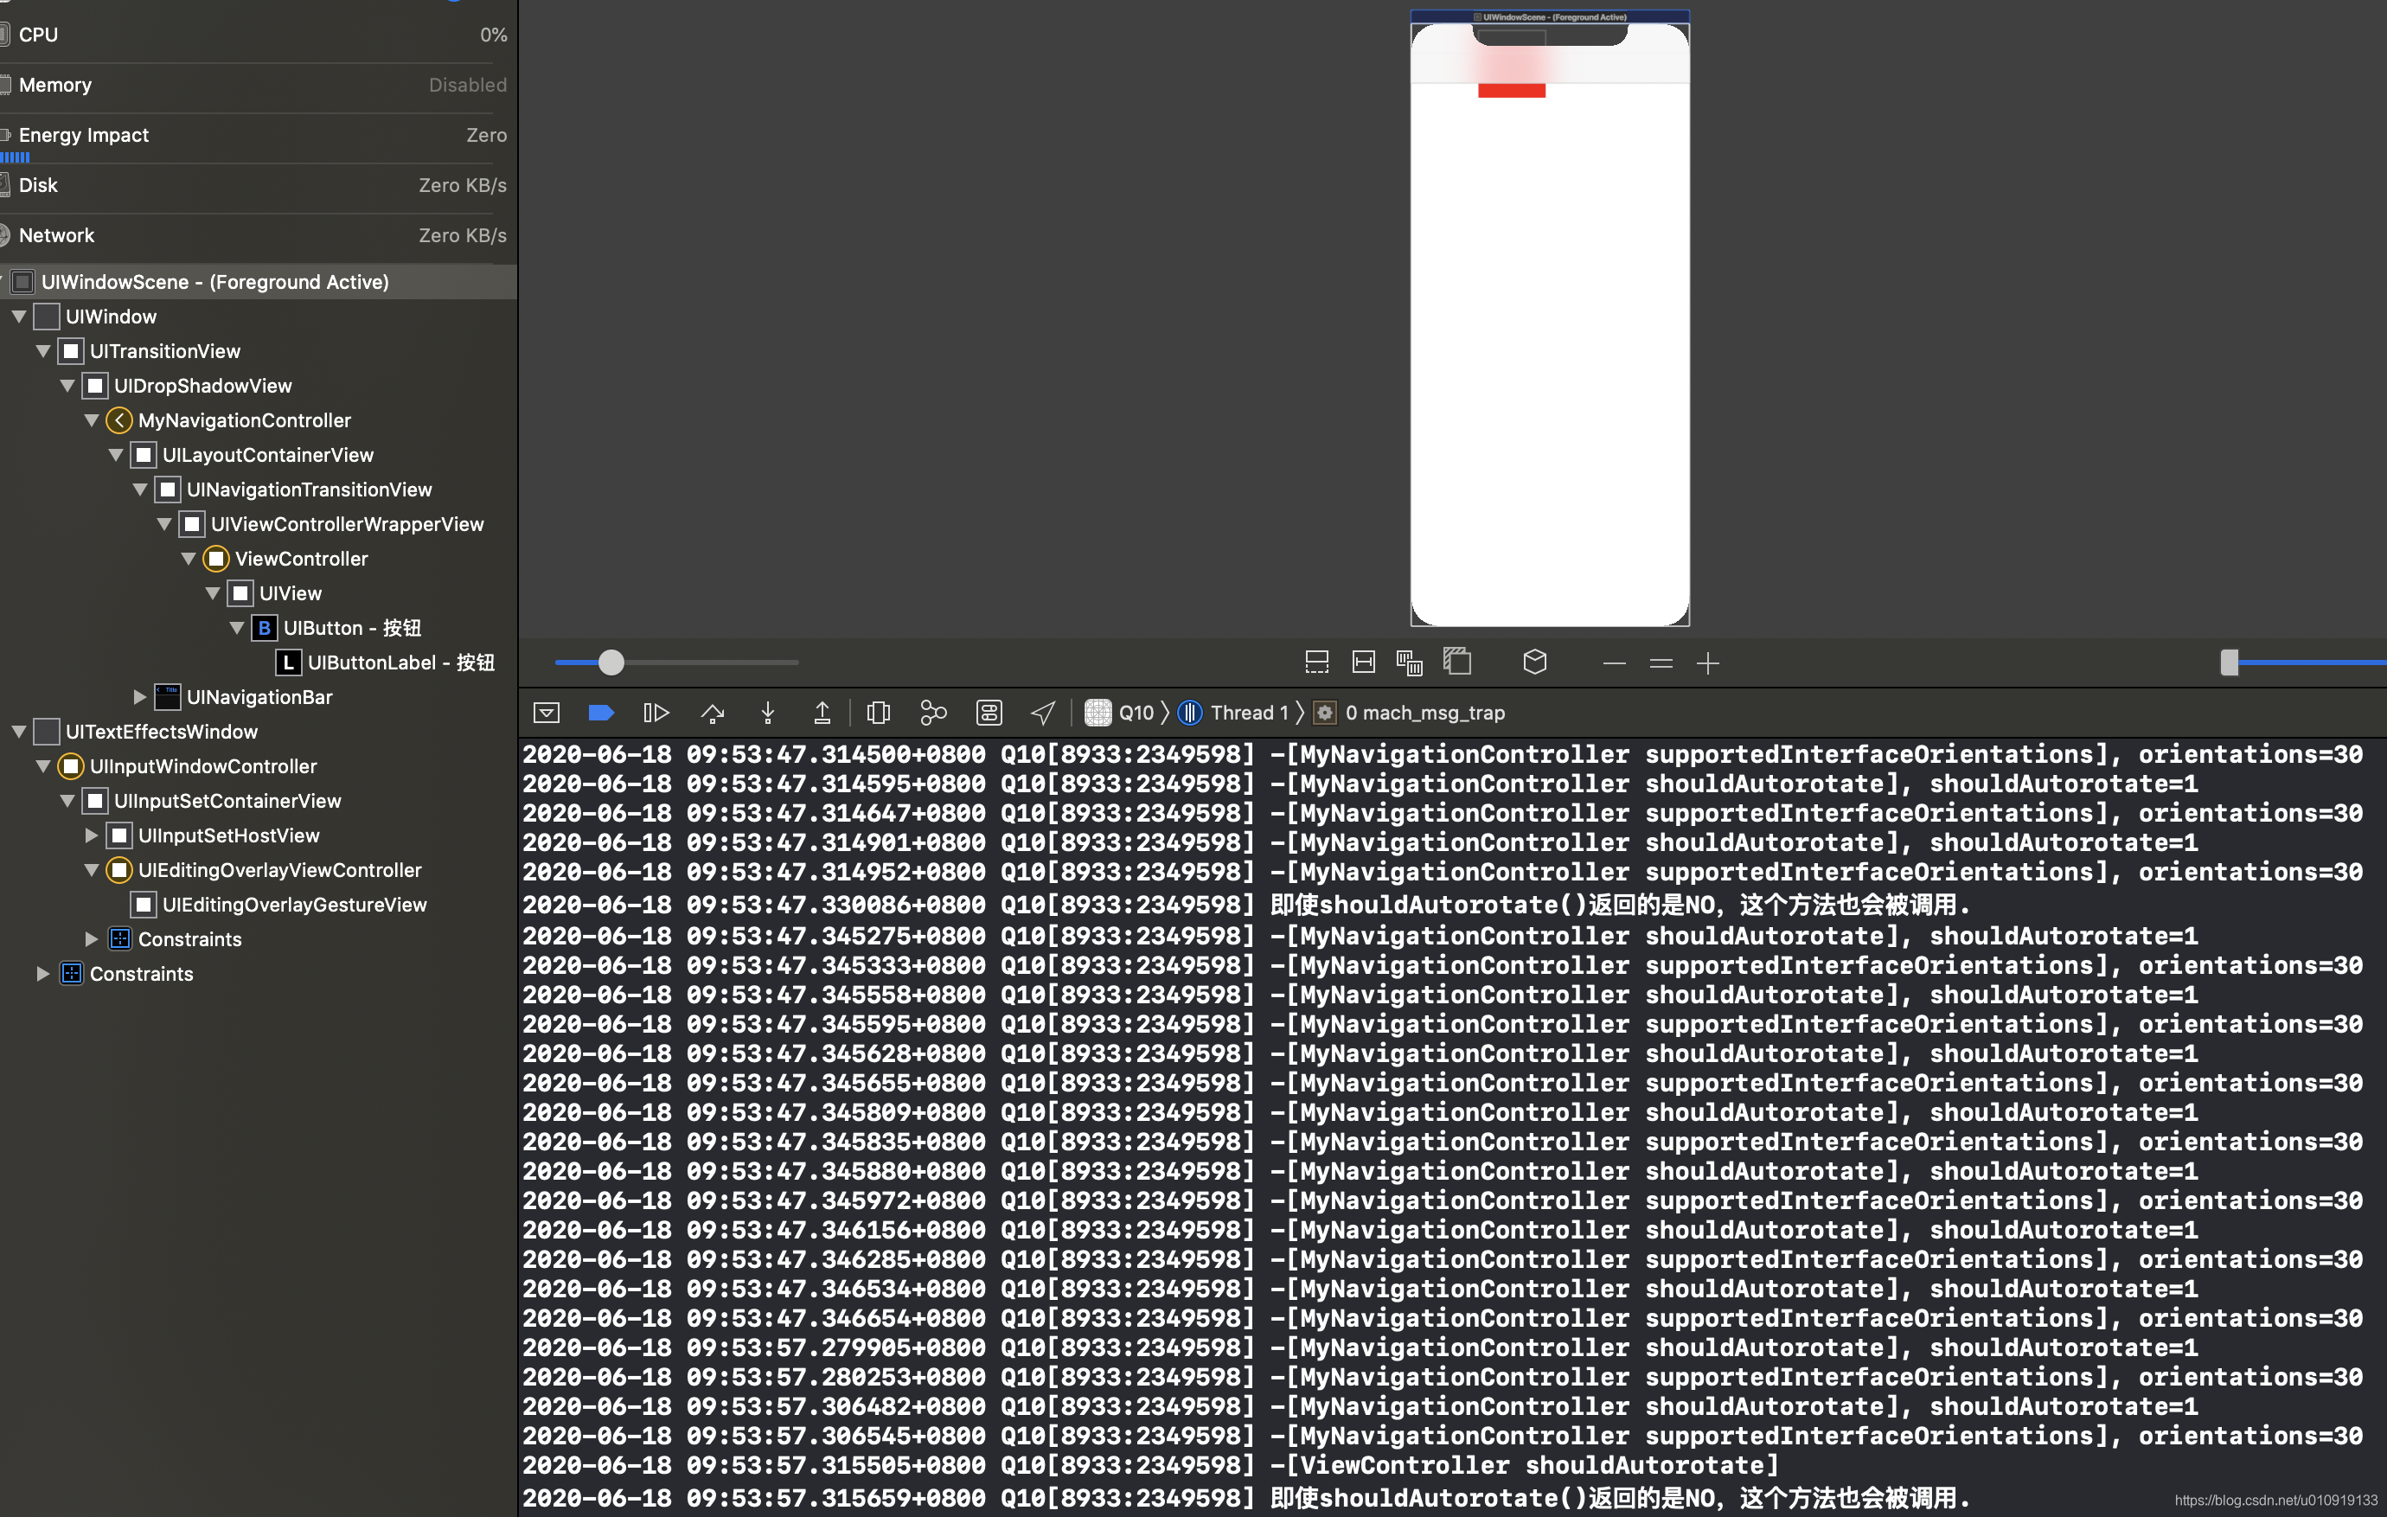Image resolution: width=2387 pixels, height=1517 pixels.
Task: Toggle the breakpoints activation button
Action: point(601,713)
